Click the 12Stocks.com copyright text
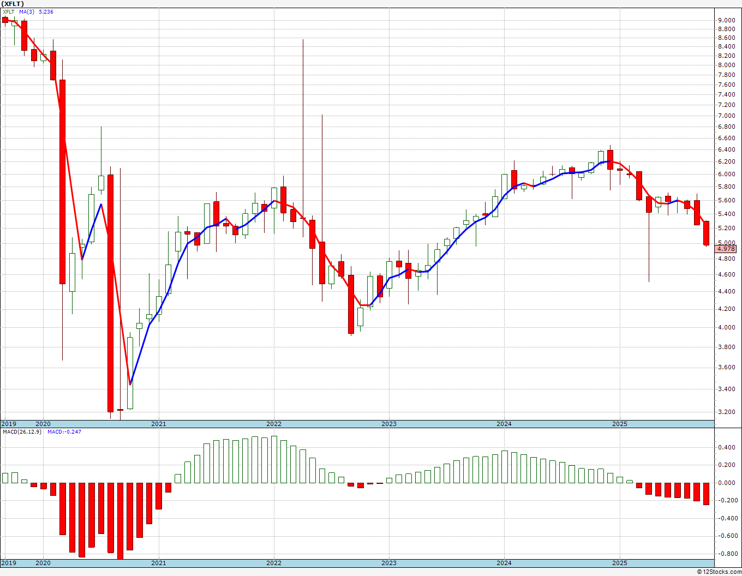The width and height of the screenshot is (742, 576). [x=719, y=572]
